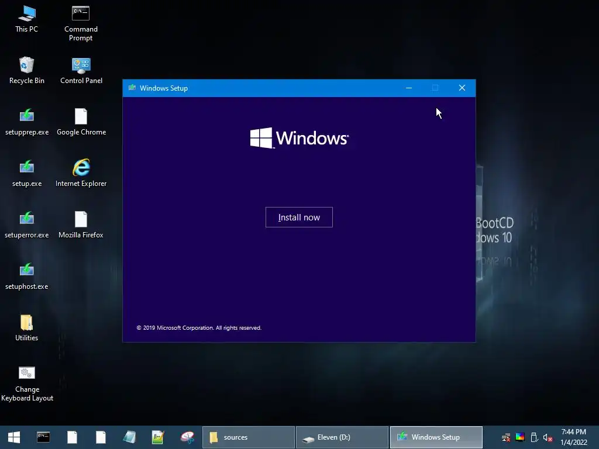Click the muted volume tray icon
Screen dimensions: 599x449
(x=548, y=437)
